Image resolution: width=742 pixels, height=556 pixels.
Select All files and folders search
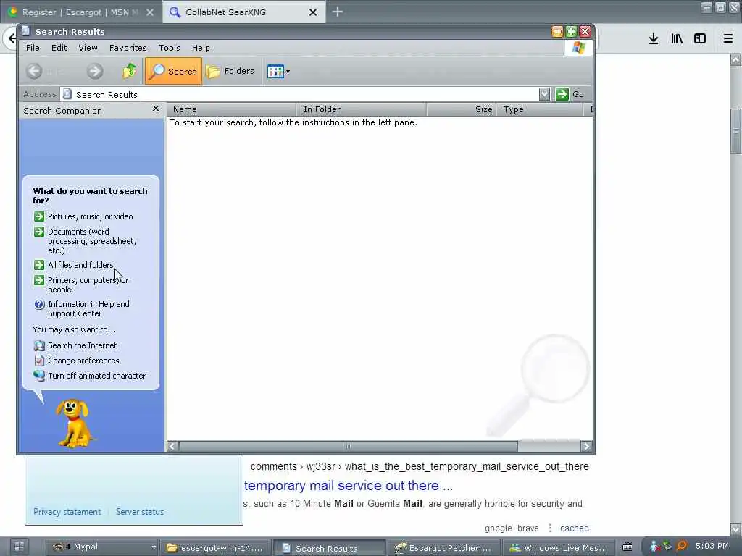click(x=80, y=265)
